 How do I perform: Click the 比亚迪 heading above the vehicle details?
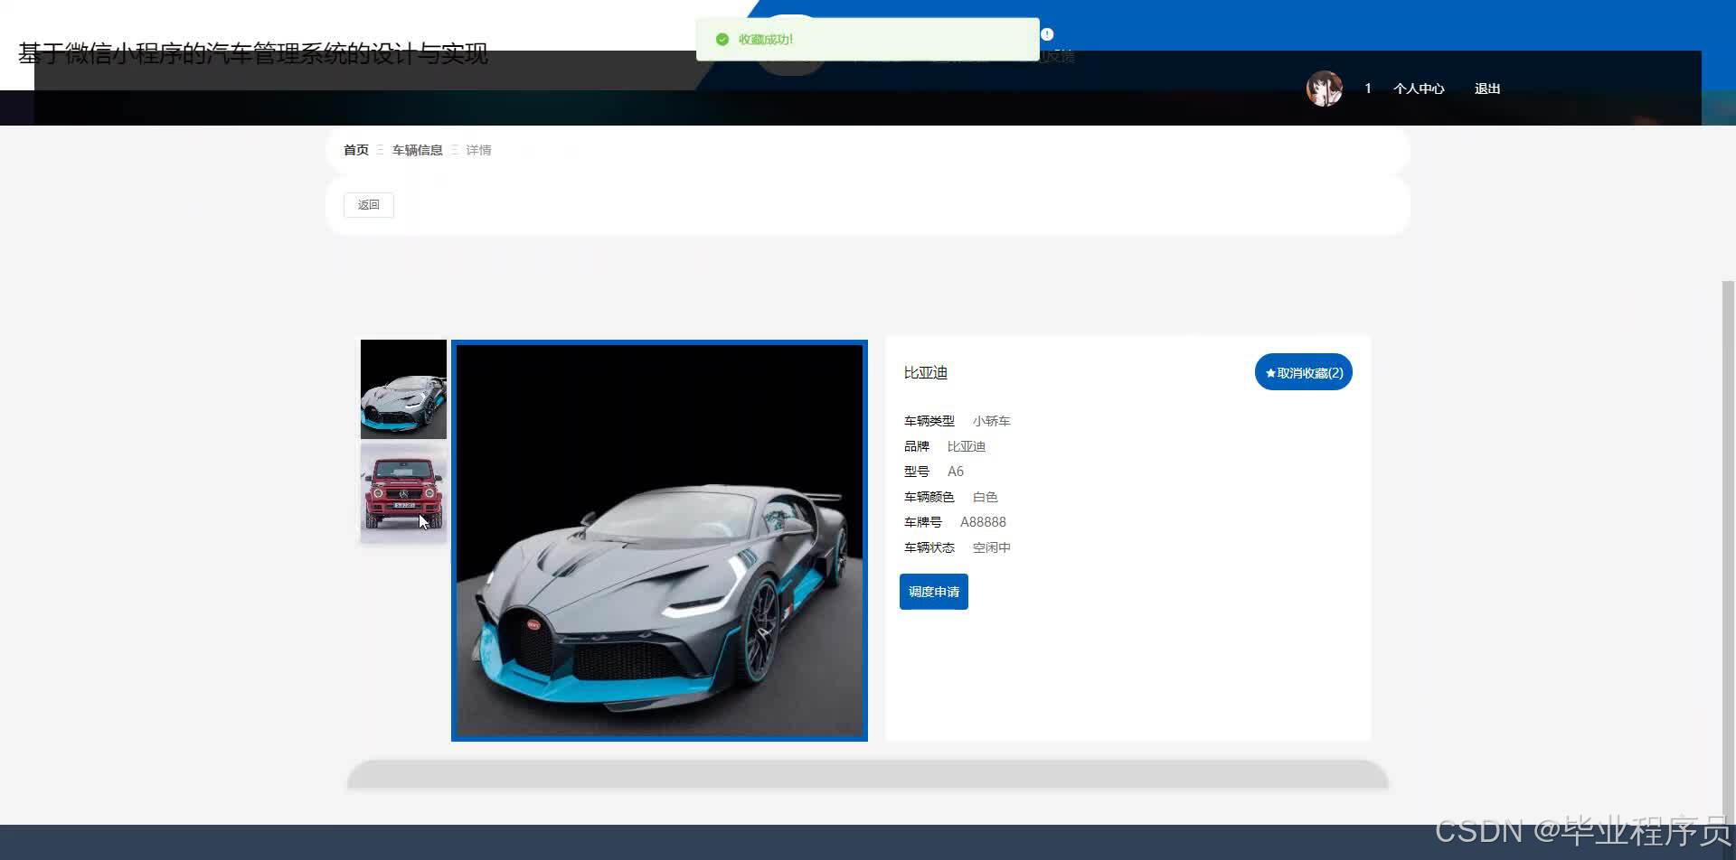[x=926, y=373]
